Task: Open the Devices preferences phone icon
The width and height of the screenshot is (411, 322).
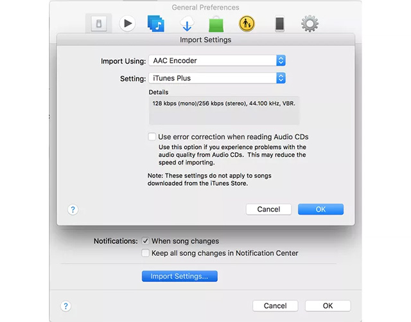Action: [280, 24]
